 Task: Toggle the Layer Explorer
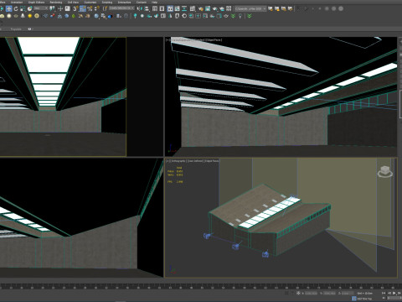click(x=162, y=8)
